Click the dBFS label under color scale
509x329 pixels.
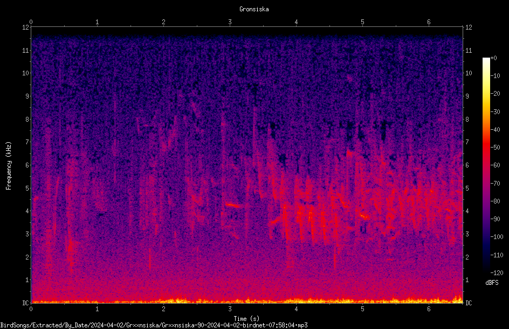coord(492,283)
